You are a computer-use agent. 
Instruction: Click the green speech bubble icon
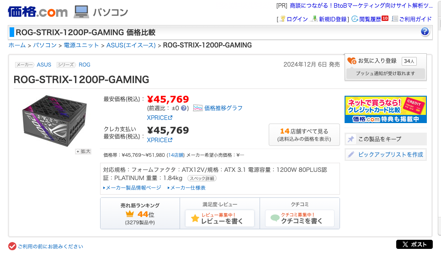click(275, 218)
